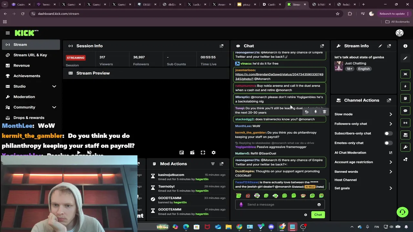
Task: Open Discord from the taskbar
Action: click(271, 227)
